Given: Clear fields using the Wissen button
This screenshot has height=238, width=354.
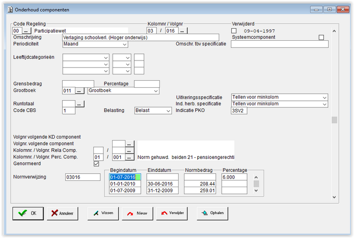Looking at the screenshot, I should click(x=103, y=213).
